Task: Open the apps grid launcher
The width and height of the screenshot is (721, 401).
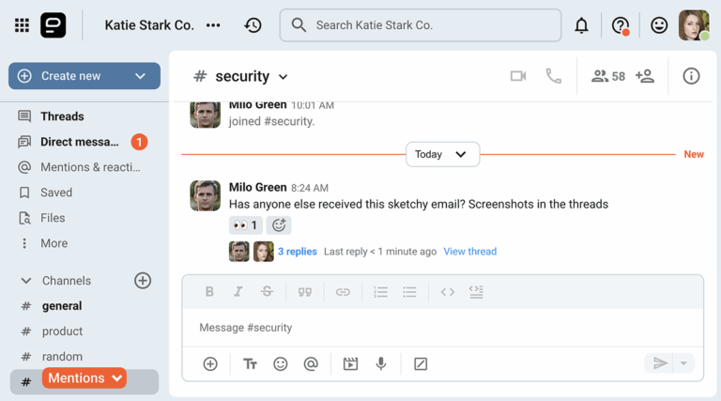Action: point(22,25)
